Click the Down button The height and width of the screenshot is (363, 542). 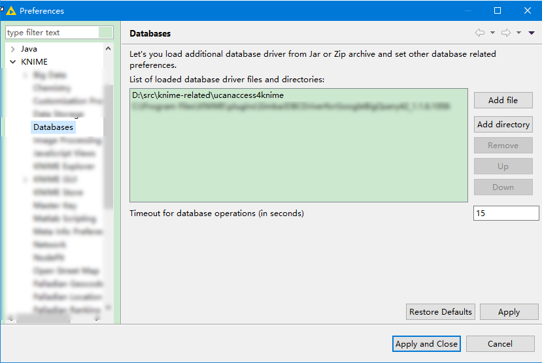503,187
